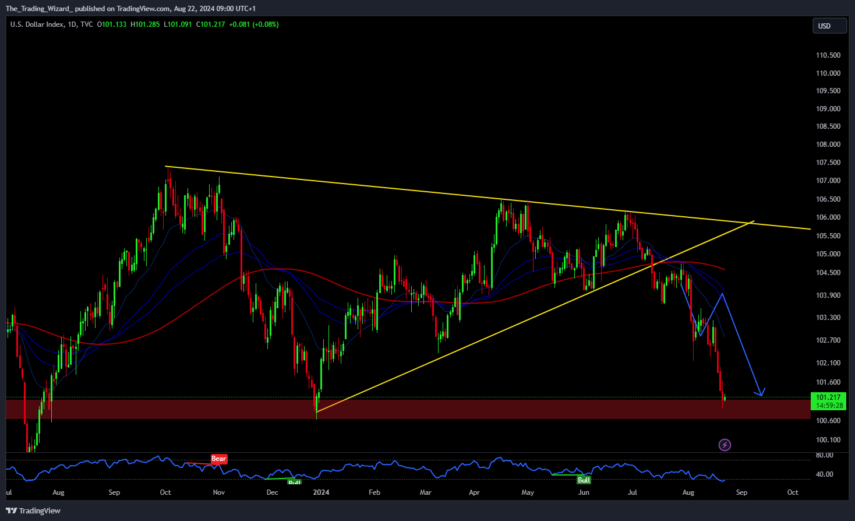Click the 106.000 price axis label

point(828,217)
